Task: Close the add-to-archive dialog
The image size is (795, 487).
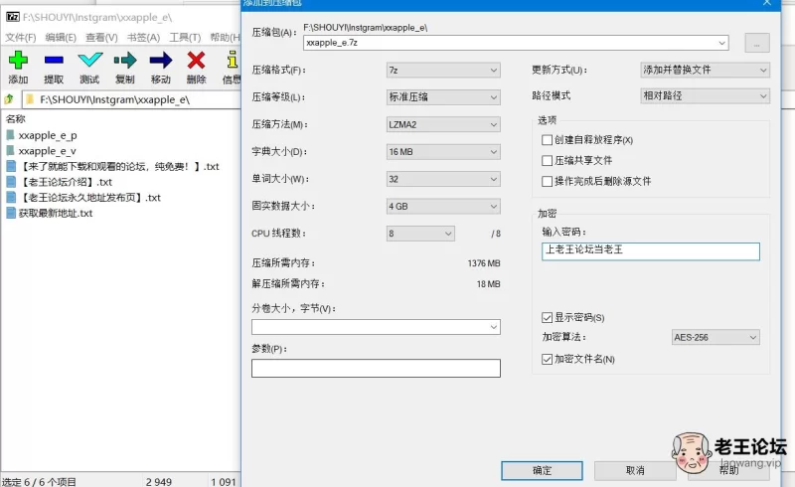Action: [767, 3]
